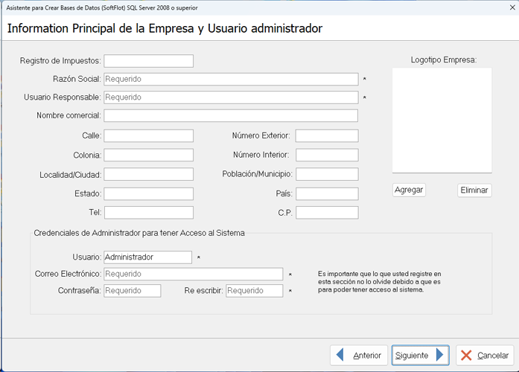Click the Logotipo Empresa image area
Viewport: 519px width, 372px height.
click(442, 121)
